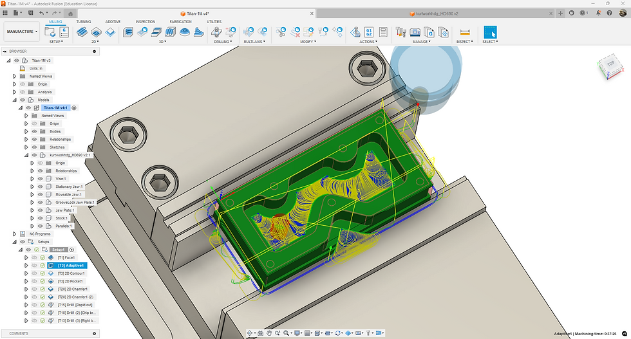The height and width of the screenshot is (339, 631).
Task: Open the notifications bell icon
Action: point(598,13)
